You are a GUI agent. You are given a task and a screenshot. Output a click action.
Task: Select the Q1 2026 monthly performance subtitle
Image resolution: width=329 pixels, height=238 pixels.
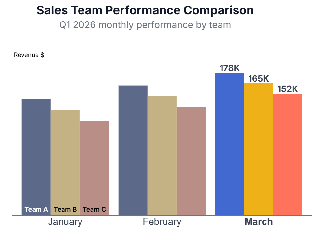pos(145,25)
